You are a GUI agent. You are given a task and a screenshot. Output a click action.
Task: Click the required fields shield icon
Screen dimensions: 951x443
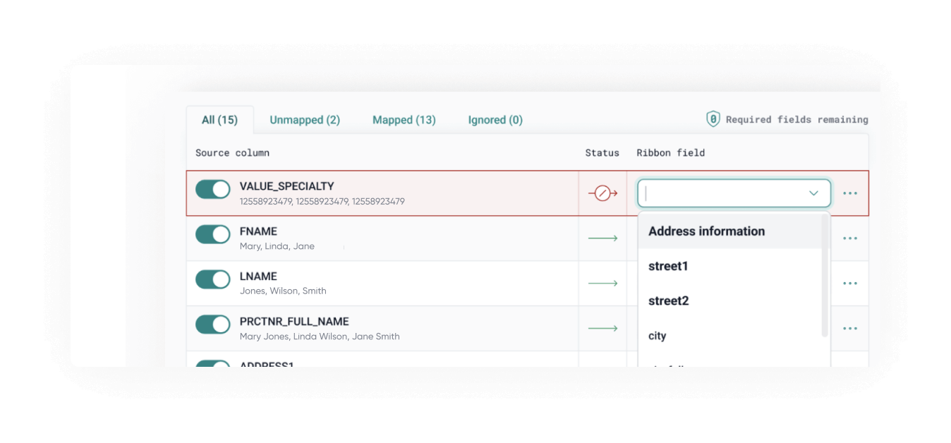point(713,119)
